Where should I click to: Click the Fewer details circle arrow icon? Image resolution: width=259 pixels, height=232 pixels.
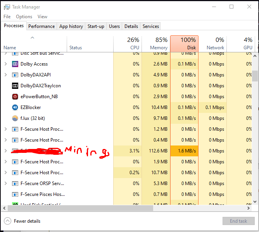(8, 221)
